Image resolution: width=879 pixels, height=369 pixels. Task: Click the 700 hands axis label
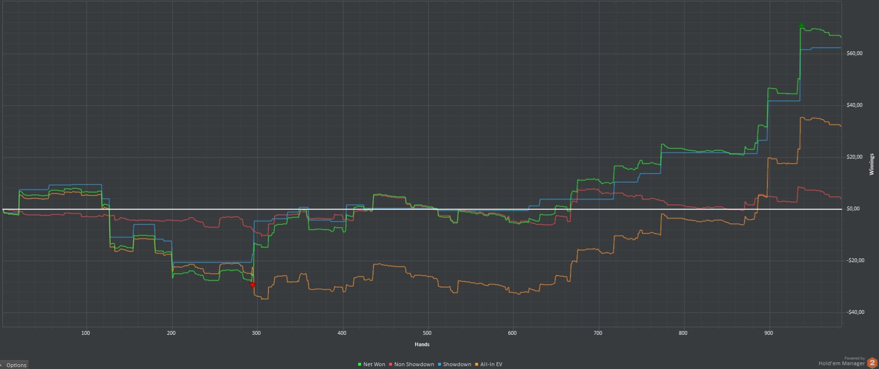click(x=598, y=333)
